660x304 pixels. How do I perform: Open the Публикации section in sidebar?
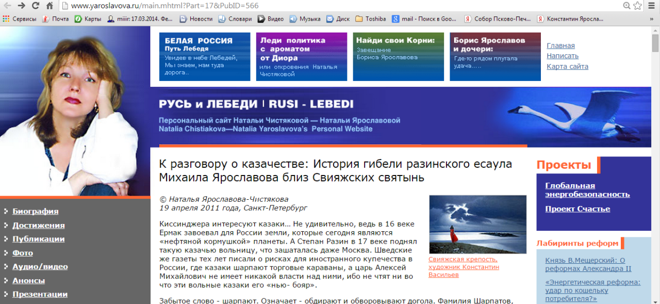(x=38, y=239)
